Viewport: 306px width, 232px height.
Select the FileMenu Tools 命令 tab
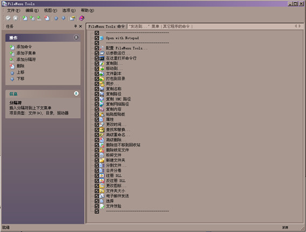106,26
